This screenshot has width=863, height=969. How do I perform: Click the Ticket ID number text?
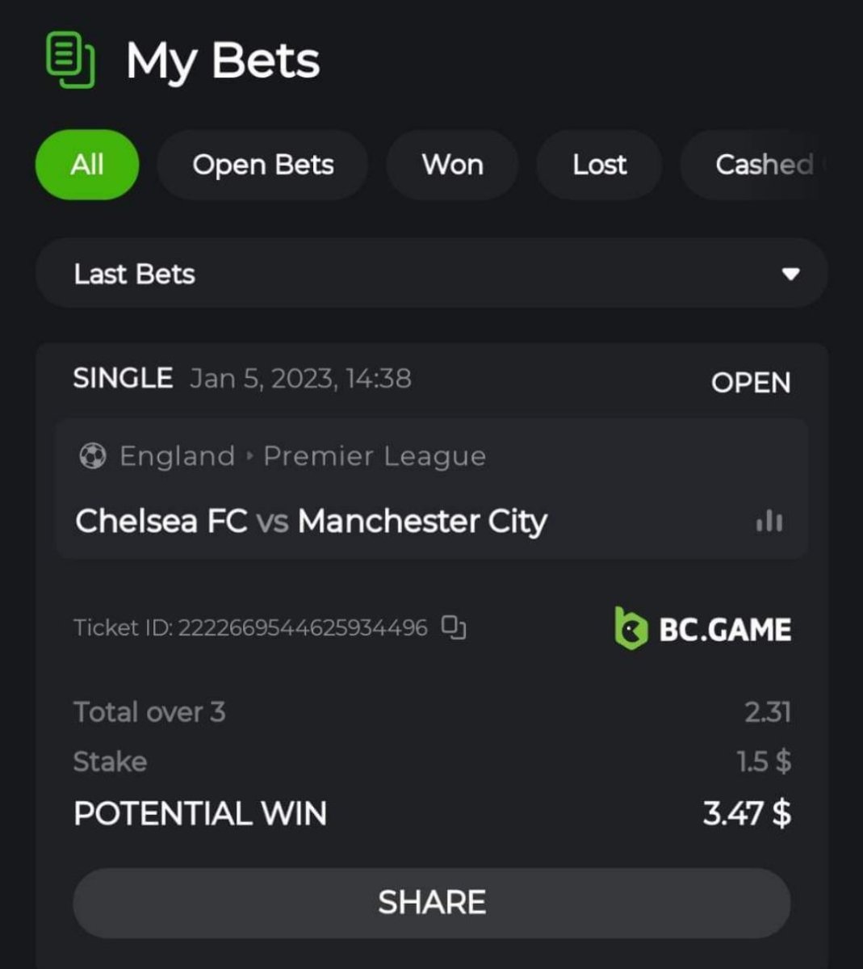point(303,627)
